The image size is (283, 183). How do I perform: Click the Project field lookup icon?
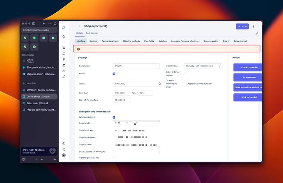[x=160, y=84]
